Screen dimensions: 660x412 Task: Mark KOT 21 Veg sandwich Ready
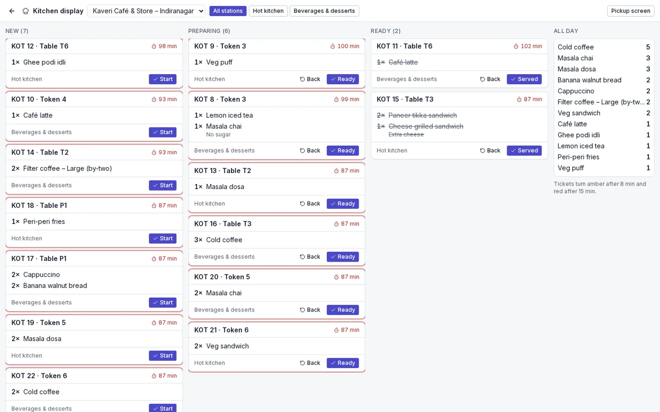(x=343, y=363)
